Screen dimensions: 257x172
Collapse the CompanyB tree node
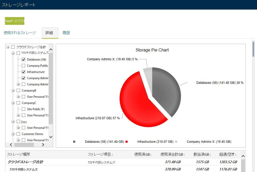[x=13, y=91]
